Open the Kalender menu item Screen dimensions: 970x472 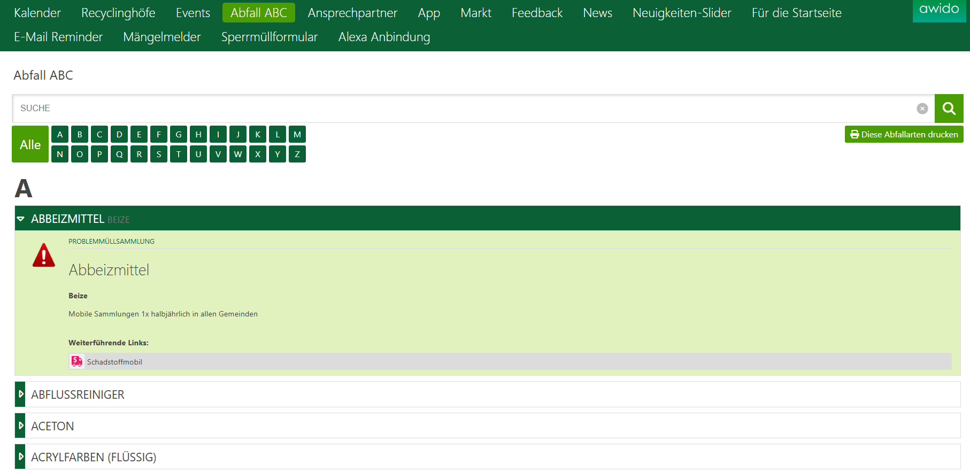point(37,13)
